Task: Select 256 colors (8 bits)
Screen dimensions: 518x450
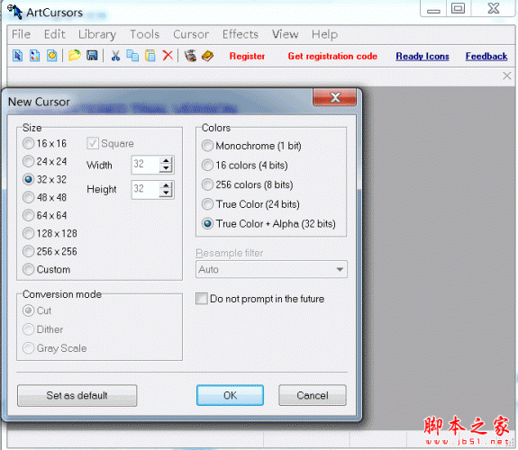Action: [248, 184]
